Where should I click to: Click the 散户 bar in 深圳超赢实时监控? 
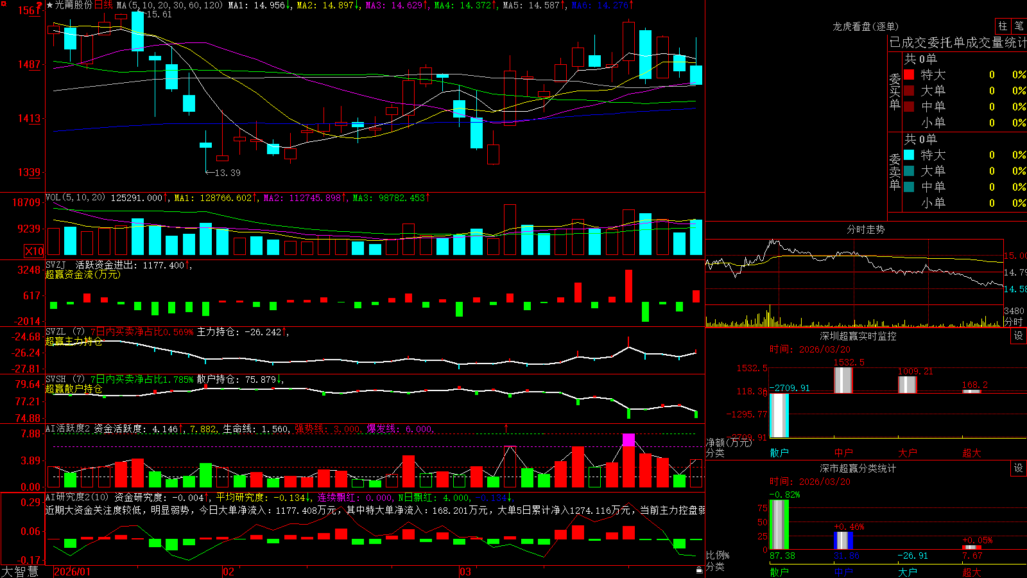779,416
